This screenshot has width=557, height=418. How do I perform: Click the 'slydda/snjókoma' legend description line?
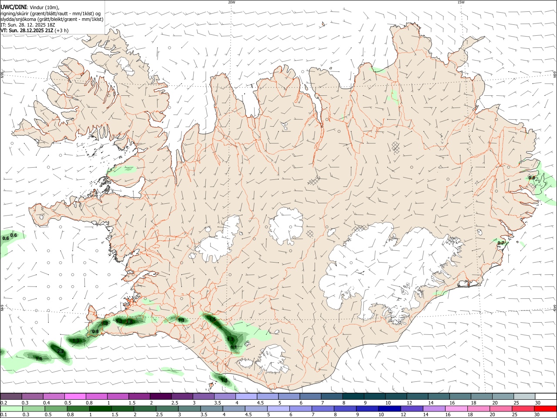coord(52,19)
